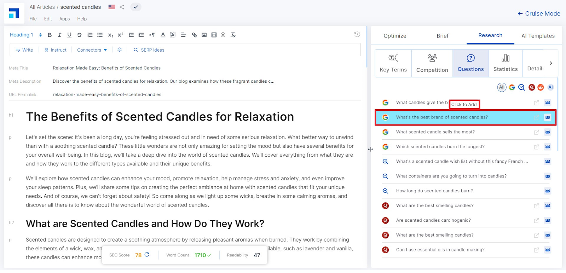Filter questions by All sources
The width and height of the screenshot is (566, 273).
pyautogui.click(x=502, y=87)
